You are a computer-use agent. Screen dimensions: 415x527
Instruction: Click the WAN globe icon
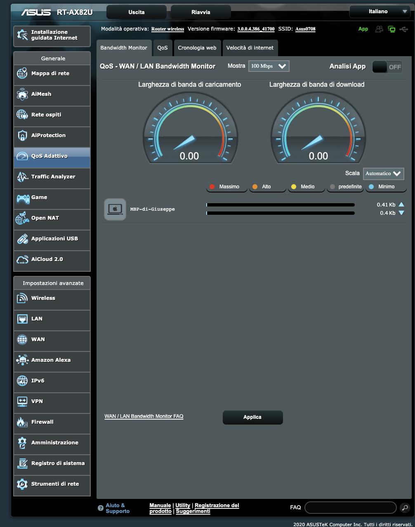point(22,339)
